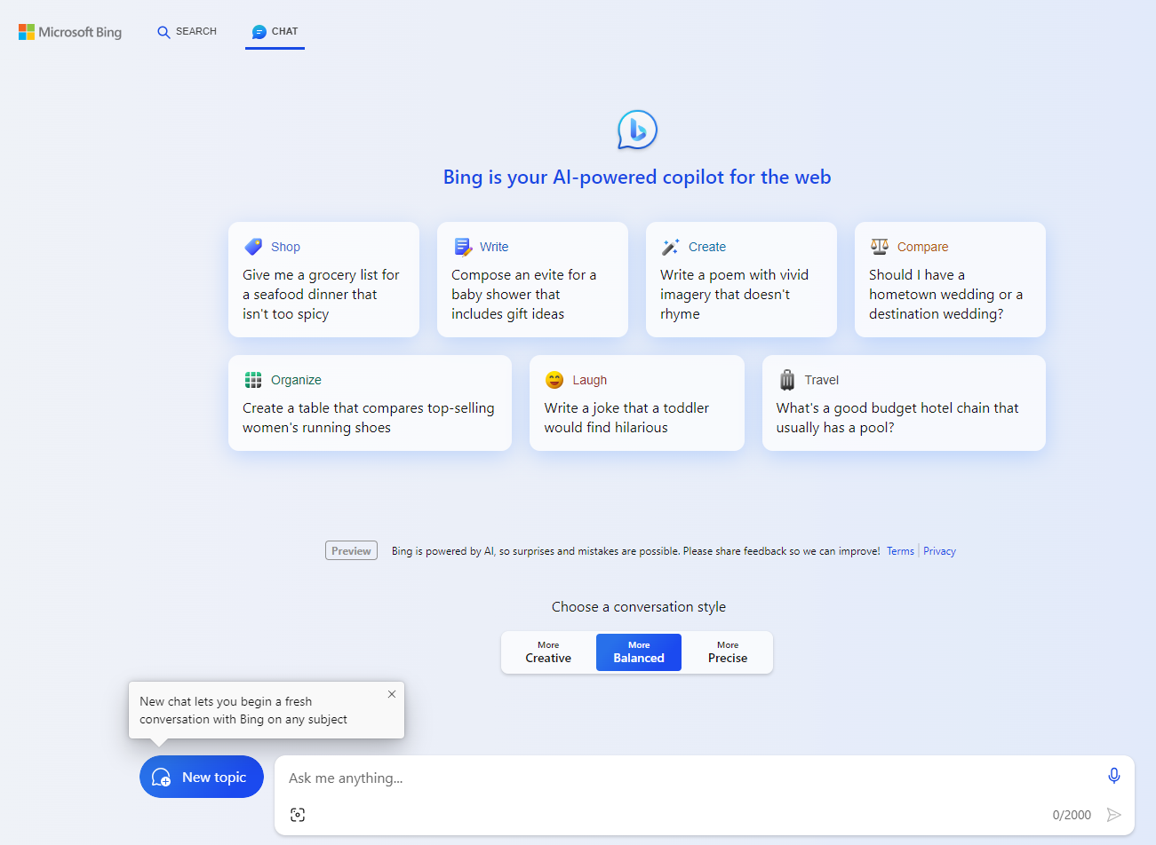Click the Laugh emoji icon

pyautogui.click(x=554, y=380)
